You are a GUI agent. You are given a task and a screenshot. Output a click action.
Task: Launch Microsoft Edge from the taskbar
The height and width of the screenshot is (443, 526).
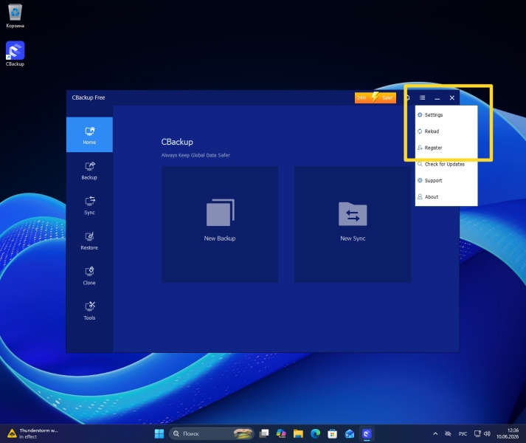(x=315, y=433)
